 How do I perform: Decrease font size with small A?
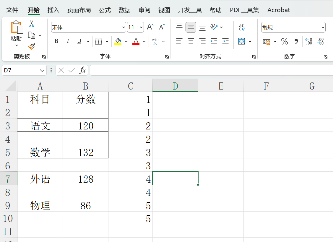[162, 27]
